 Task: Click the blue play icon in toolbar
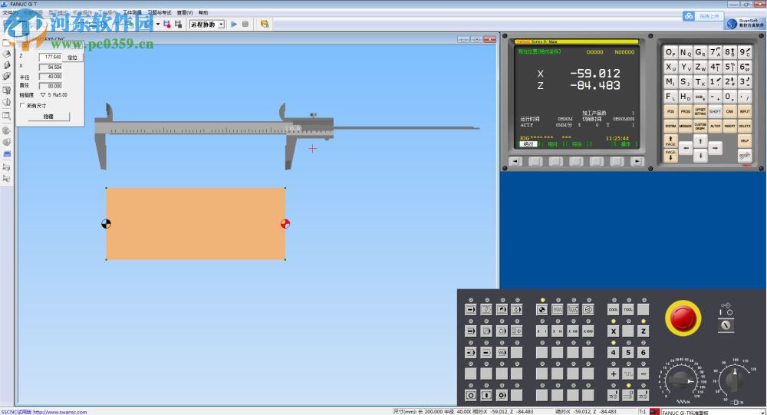[234, 24]
